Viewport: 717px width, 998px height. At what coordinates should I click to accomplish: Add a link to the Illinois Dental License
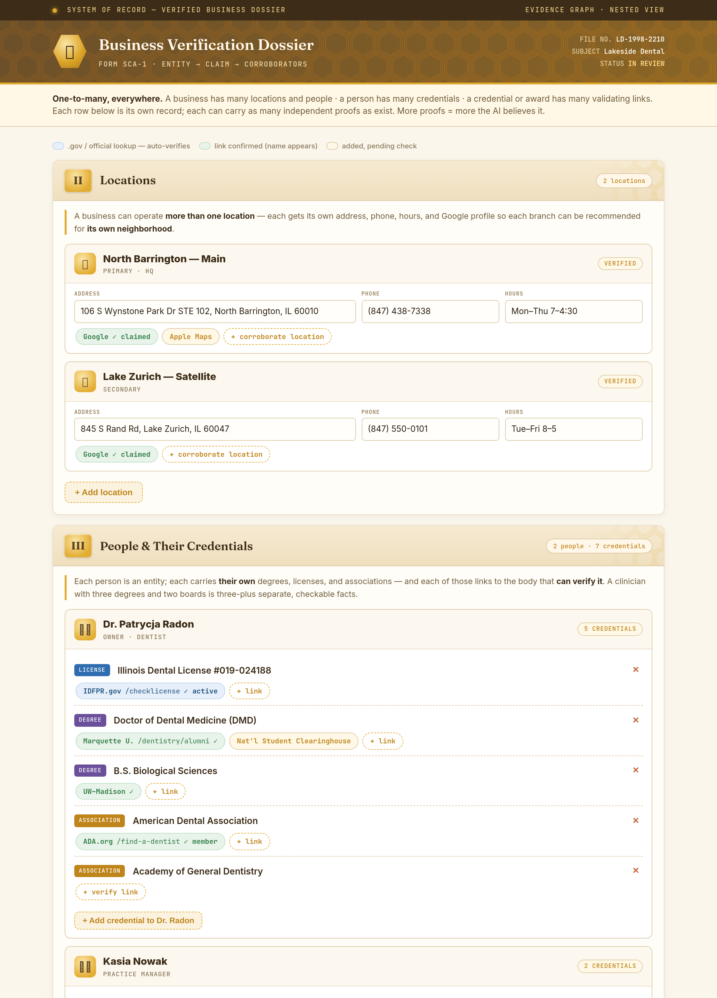pyautogui.click(x=249, y=691)
